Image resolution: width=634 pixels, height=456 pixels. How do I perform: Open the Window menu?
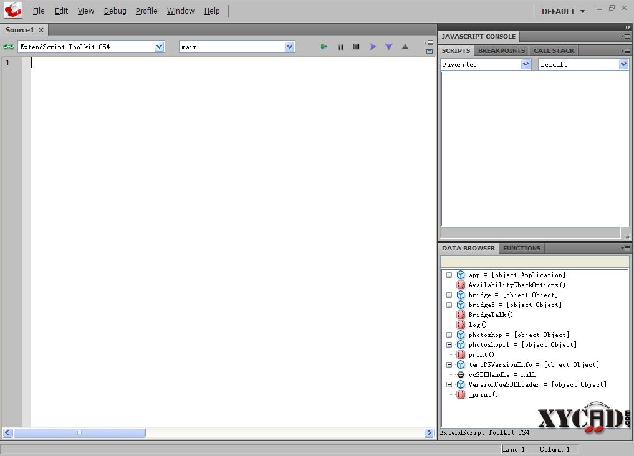pyautogui.click(x=180, y=11)
